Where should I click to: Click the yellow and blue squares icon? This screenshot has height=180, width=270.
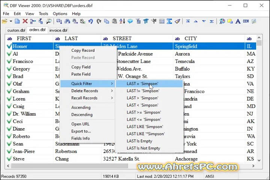(230, 21)
